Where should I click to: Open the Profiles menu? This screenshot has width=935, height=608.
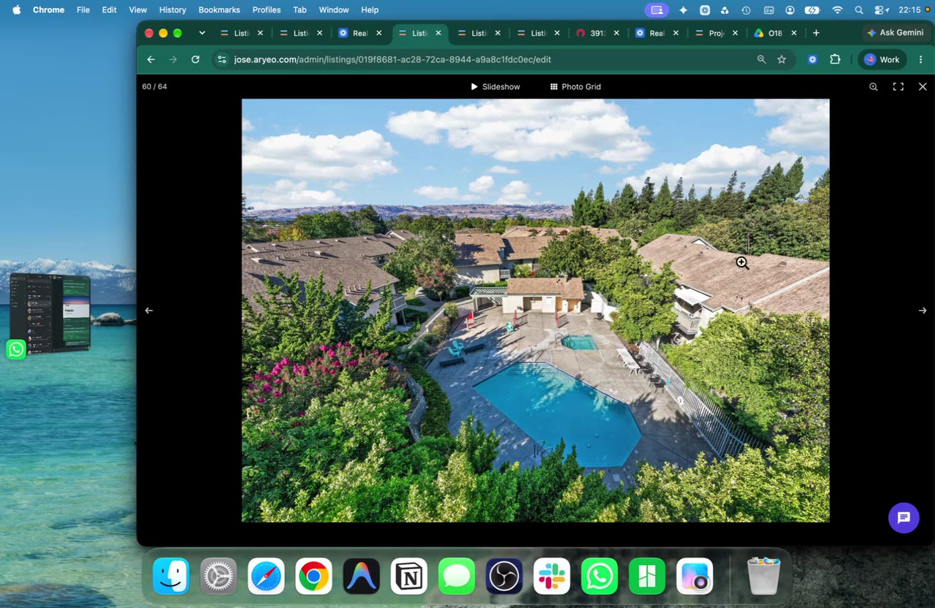point(267,9)
